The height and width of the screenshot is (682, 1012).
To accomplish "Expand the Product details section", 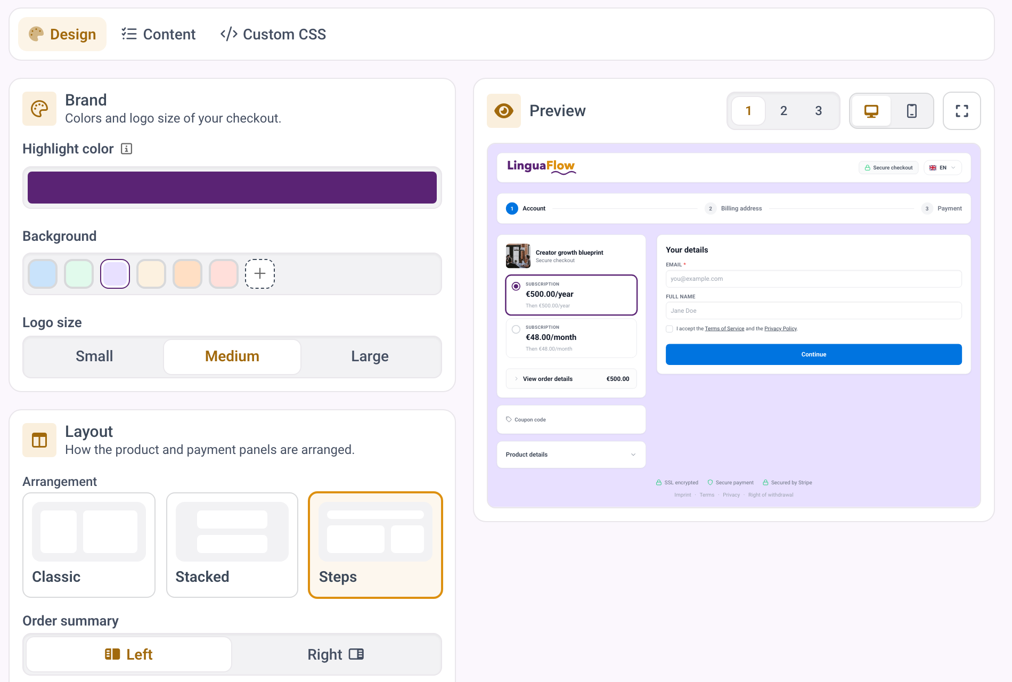I will tap(571, 454).
